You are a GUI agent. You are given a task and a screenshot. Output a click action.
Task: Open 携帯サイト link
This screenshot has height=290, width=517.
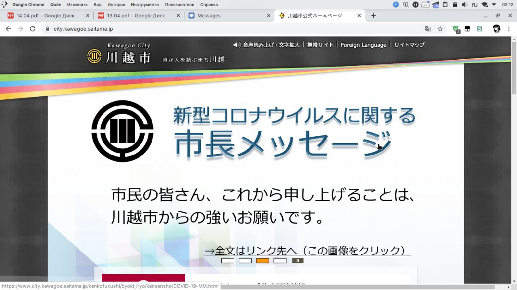pyautogui.click(x=320, y=45)
